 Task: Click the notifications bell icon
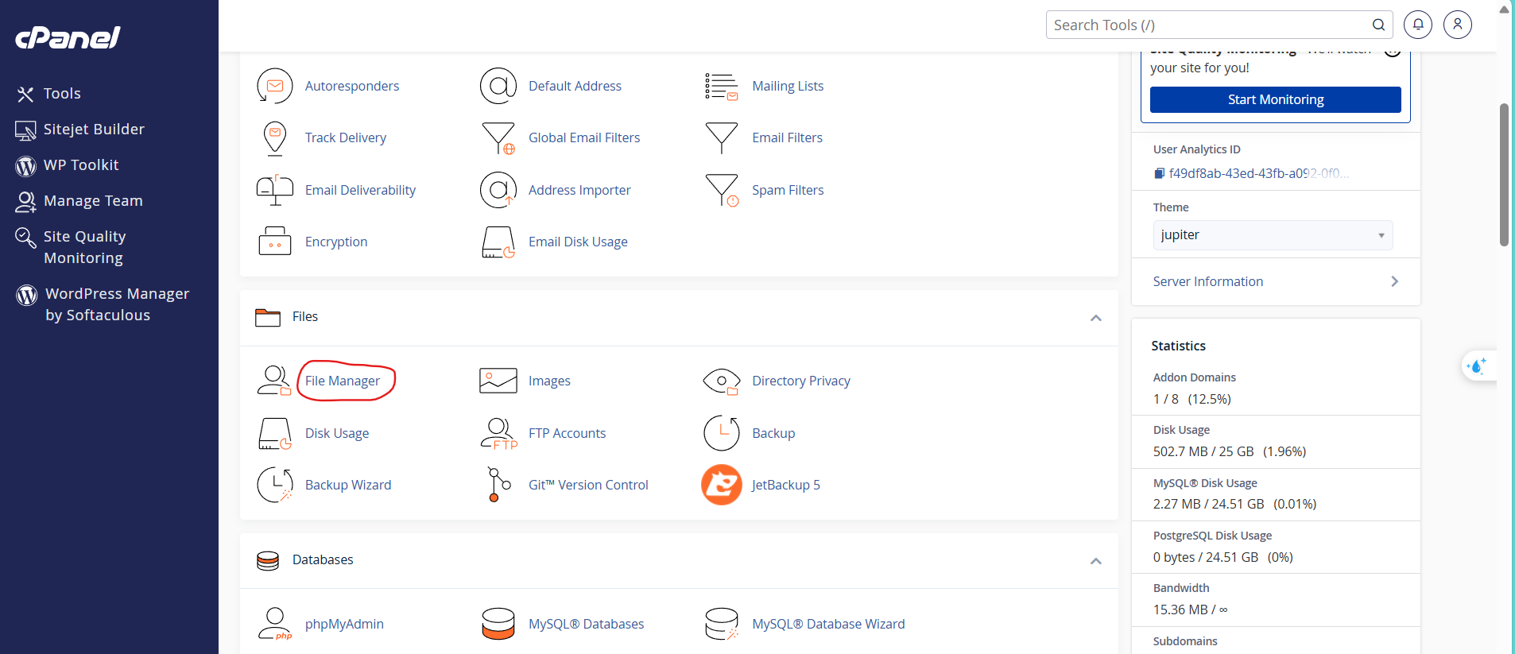click(x=1418, y=25)
